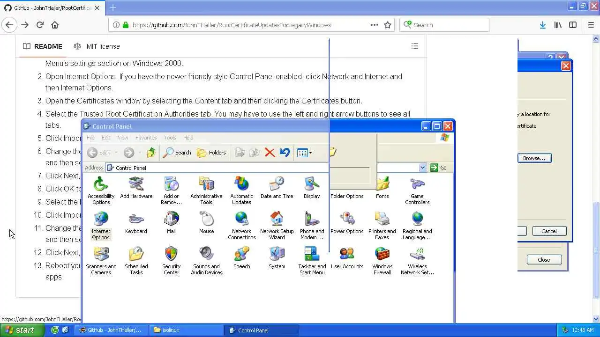
Task: Open the System applet
Action: click(277, 258)
